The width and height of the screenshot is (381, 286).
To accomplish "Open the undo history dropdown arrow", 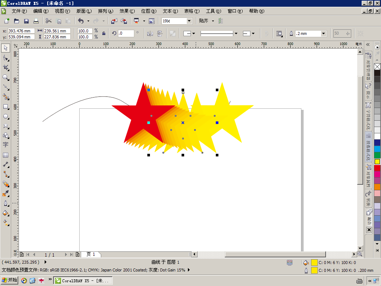I will (88, 21).
